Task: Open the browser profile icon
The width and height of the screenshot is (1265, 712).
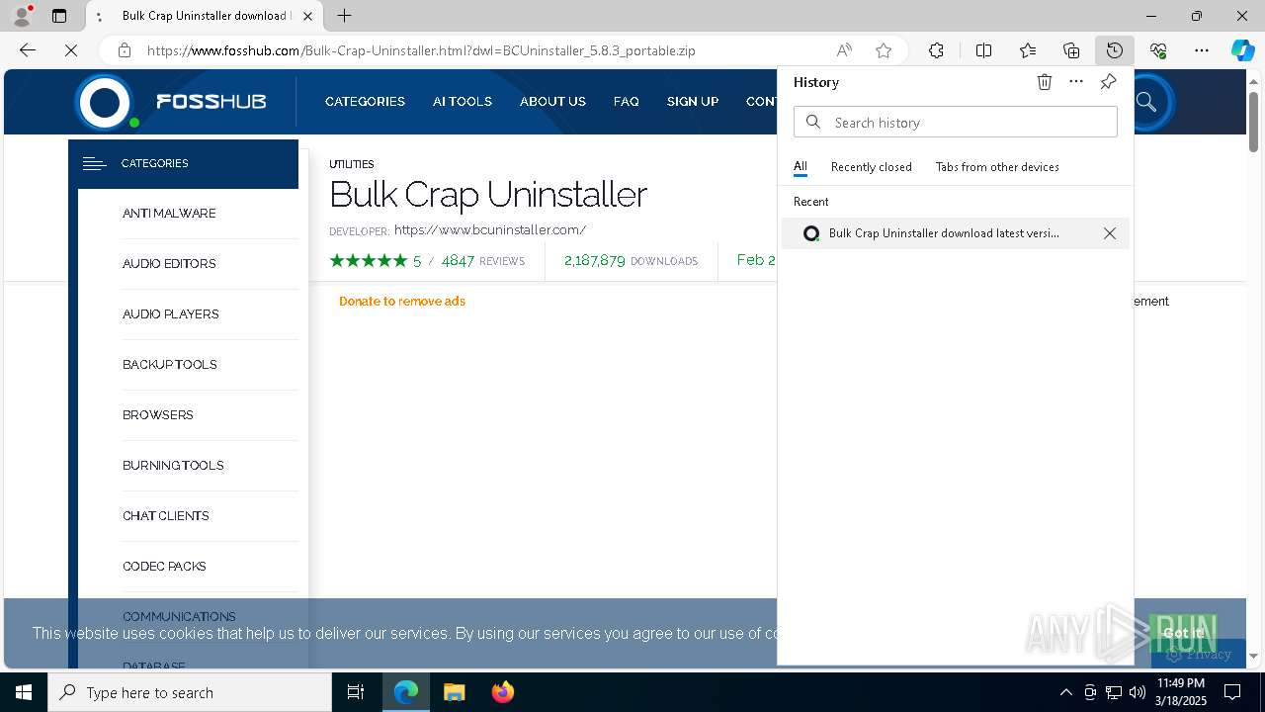Action: coord(22,16)
